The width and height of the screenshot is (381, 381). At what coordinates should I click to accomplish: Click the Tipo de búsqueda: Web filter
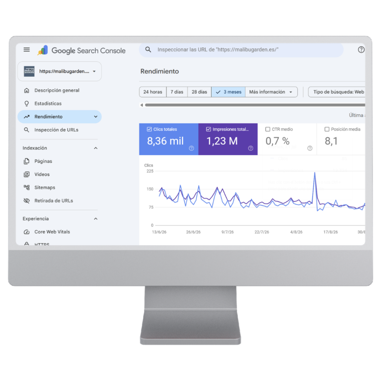(337, 92)
